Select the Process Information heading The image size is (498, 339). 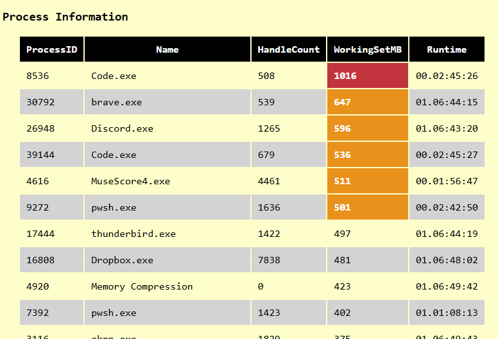[65, 17]
